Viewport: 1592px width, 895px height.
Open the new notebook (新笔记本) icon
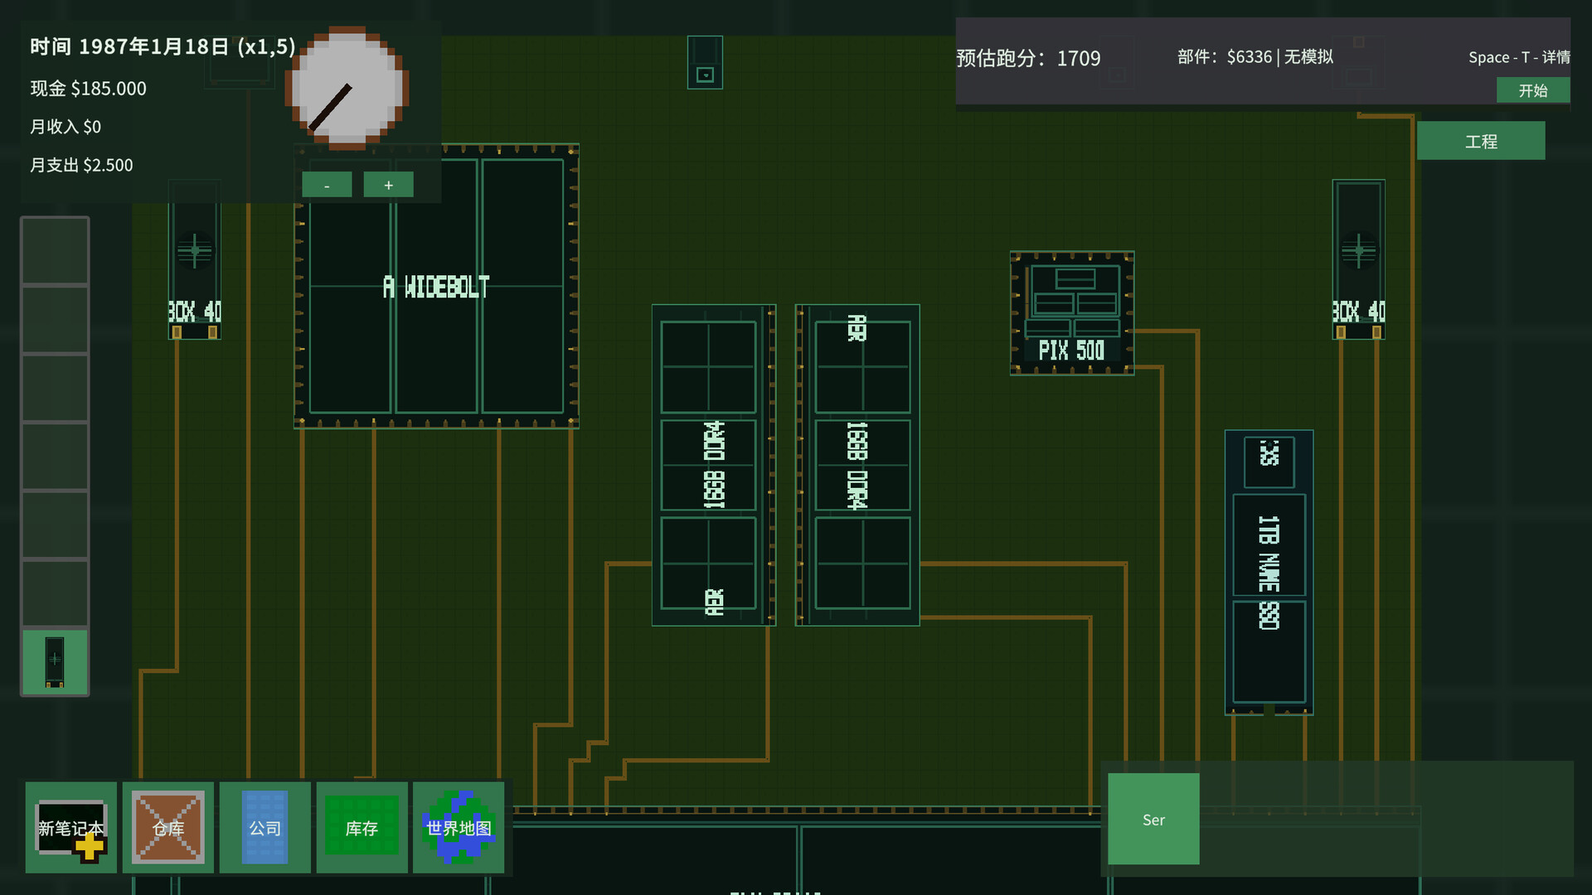pos(71,827)
